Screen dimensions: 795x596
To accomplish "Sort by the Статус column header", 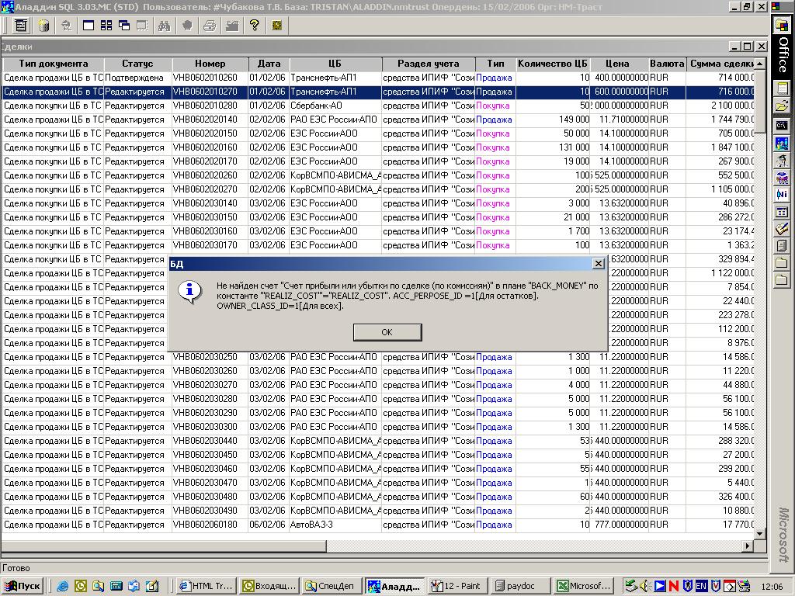I will 138,64.
